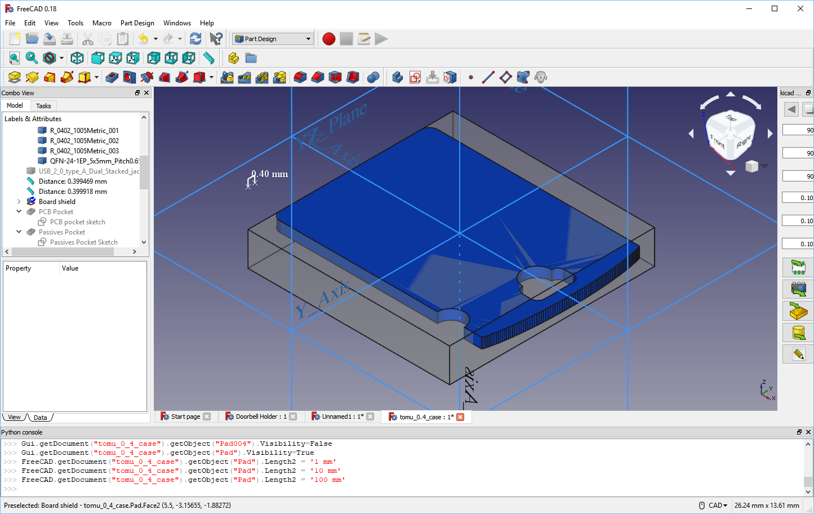Click the Top face of navigation cube
The image size is (814, 514).
[731, 118]
